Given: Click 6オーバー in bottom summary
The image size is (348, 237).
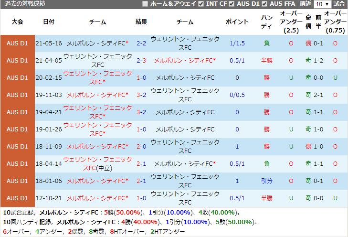Looking at the screenshot, I should (x=16, y=232).
